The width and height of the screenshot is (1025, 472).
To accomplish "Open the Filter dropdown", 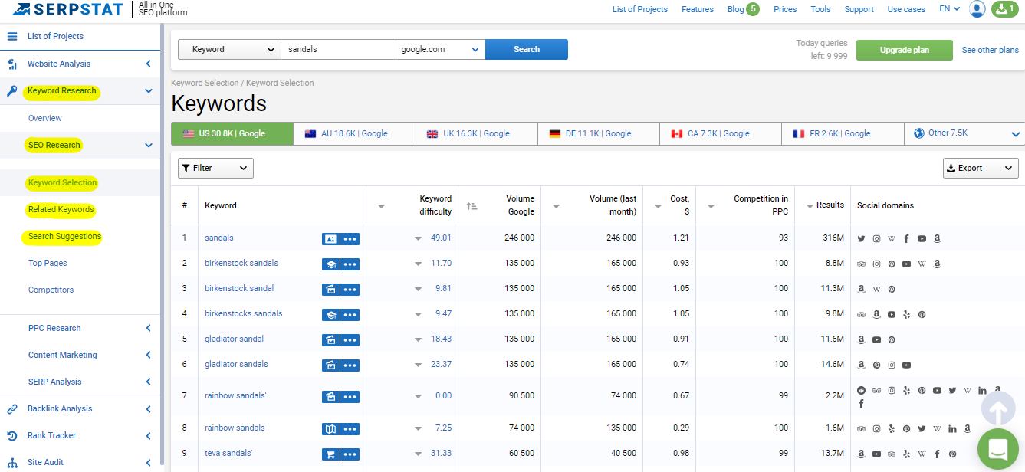I will 215,168.
